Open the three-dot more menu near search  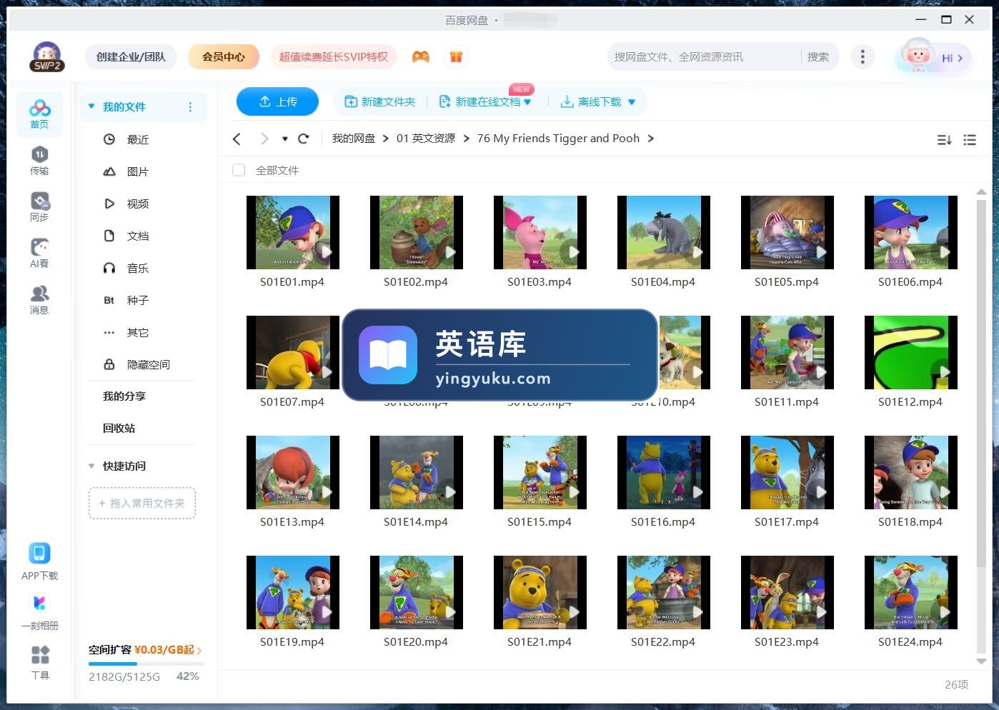click(x=863, y=56)
